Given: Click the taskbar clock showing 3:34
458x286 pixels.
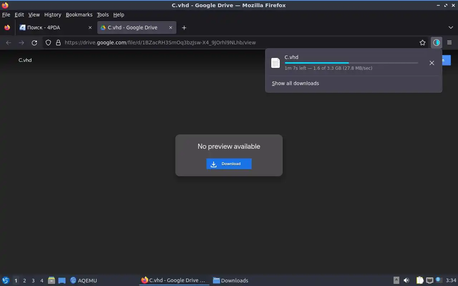Looking at the screenshot, I should [451, 280].
